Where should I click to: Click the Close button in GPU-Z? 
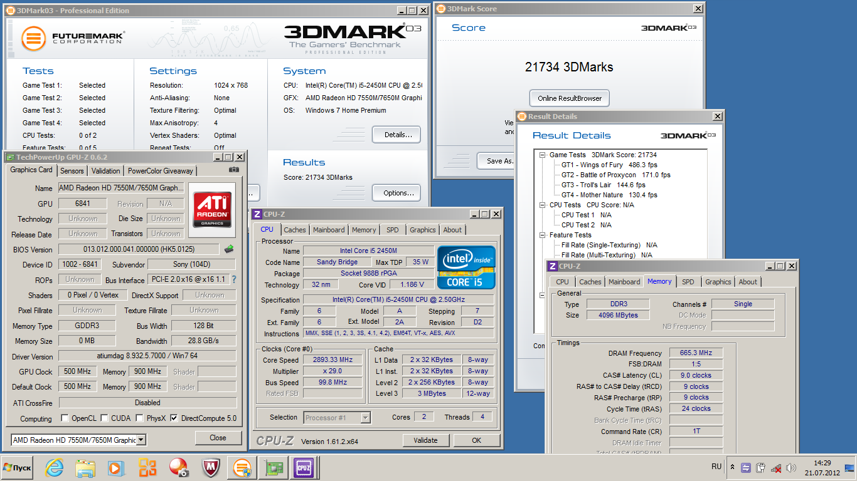(218, 438)
